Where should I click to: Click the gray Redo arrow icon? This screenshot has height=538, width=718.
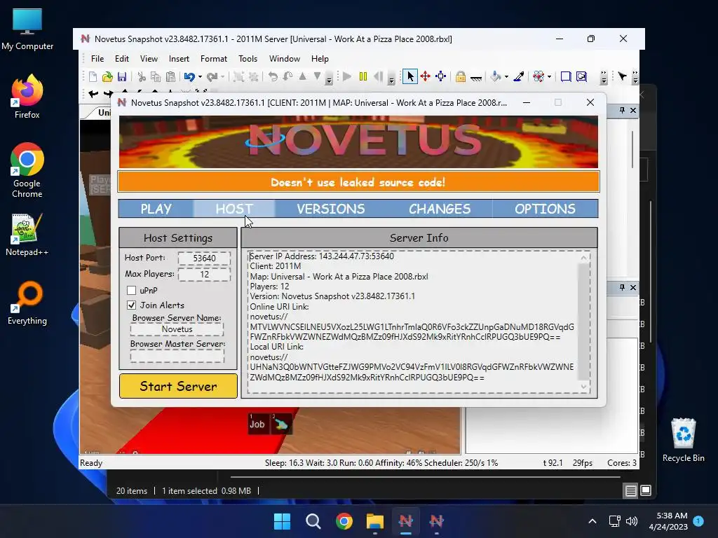212,76
